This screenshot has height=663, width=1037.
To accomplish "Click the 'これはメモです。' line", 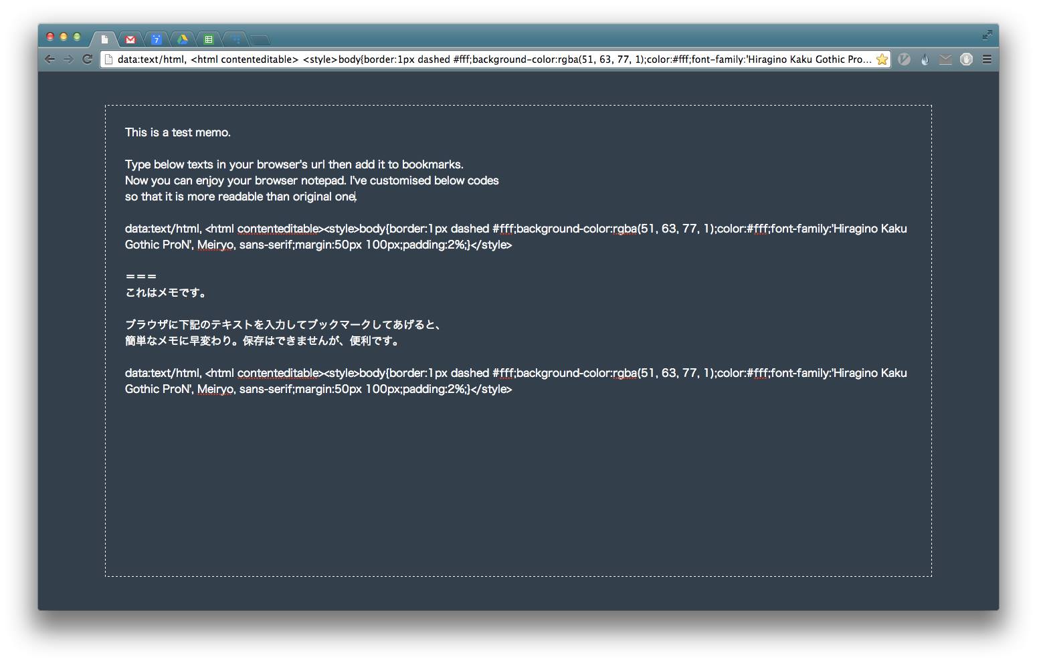I will click(167, 293).
